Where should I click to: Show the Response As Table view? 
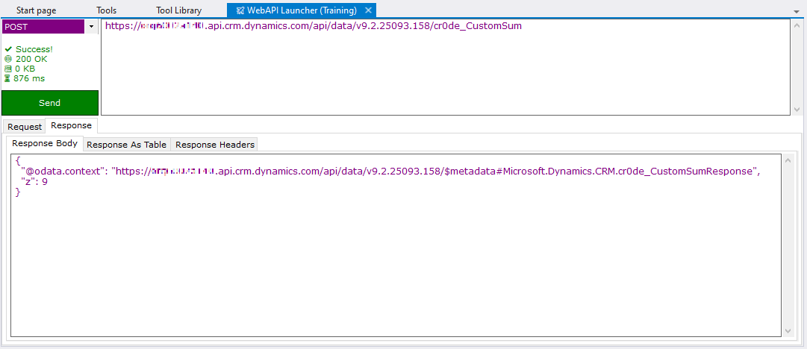point(126,145)
